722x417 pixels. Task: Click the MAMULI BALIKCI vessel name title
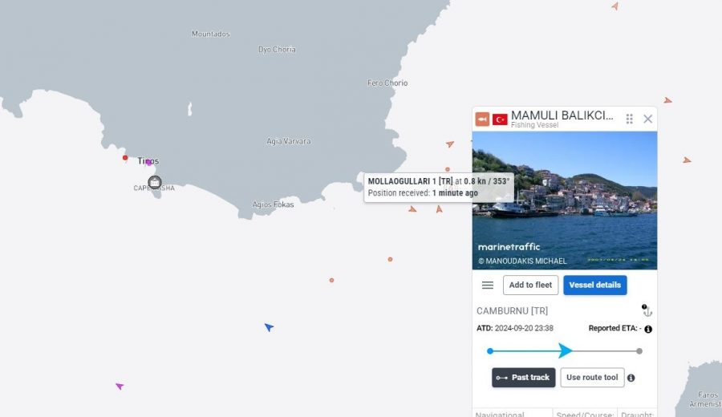pyautogui.click(x=562, y=115)
